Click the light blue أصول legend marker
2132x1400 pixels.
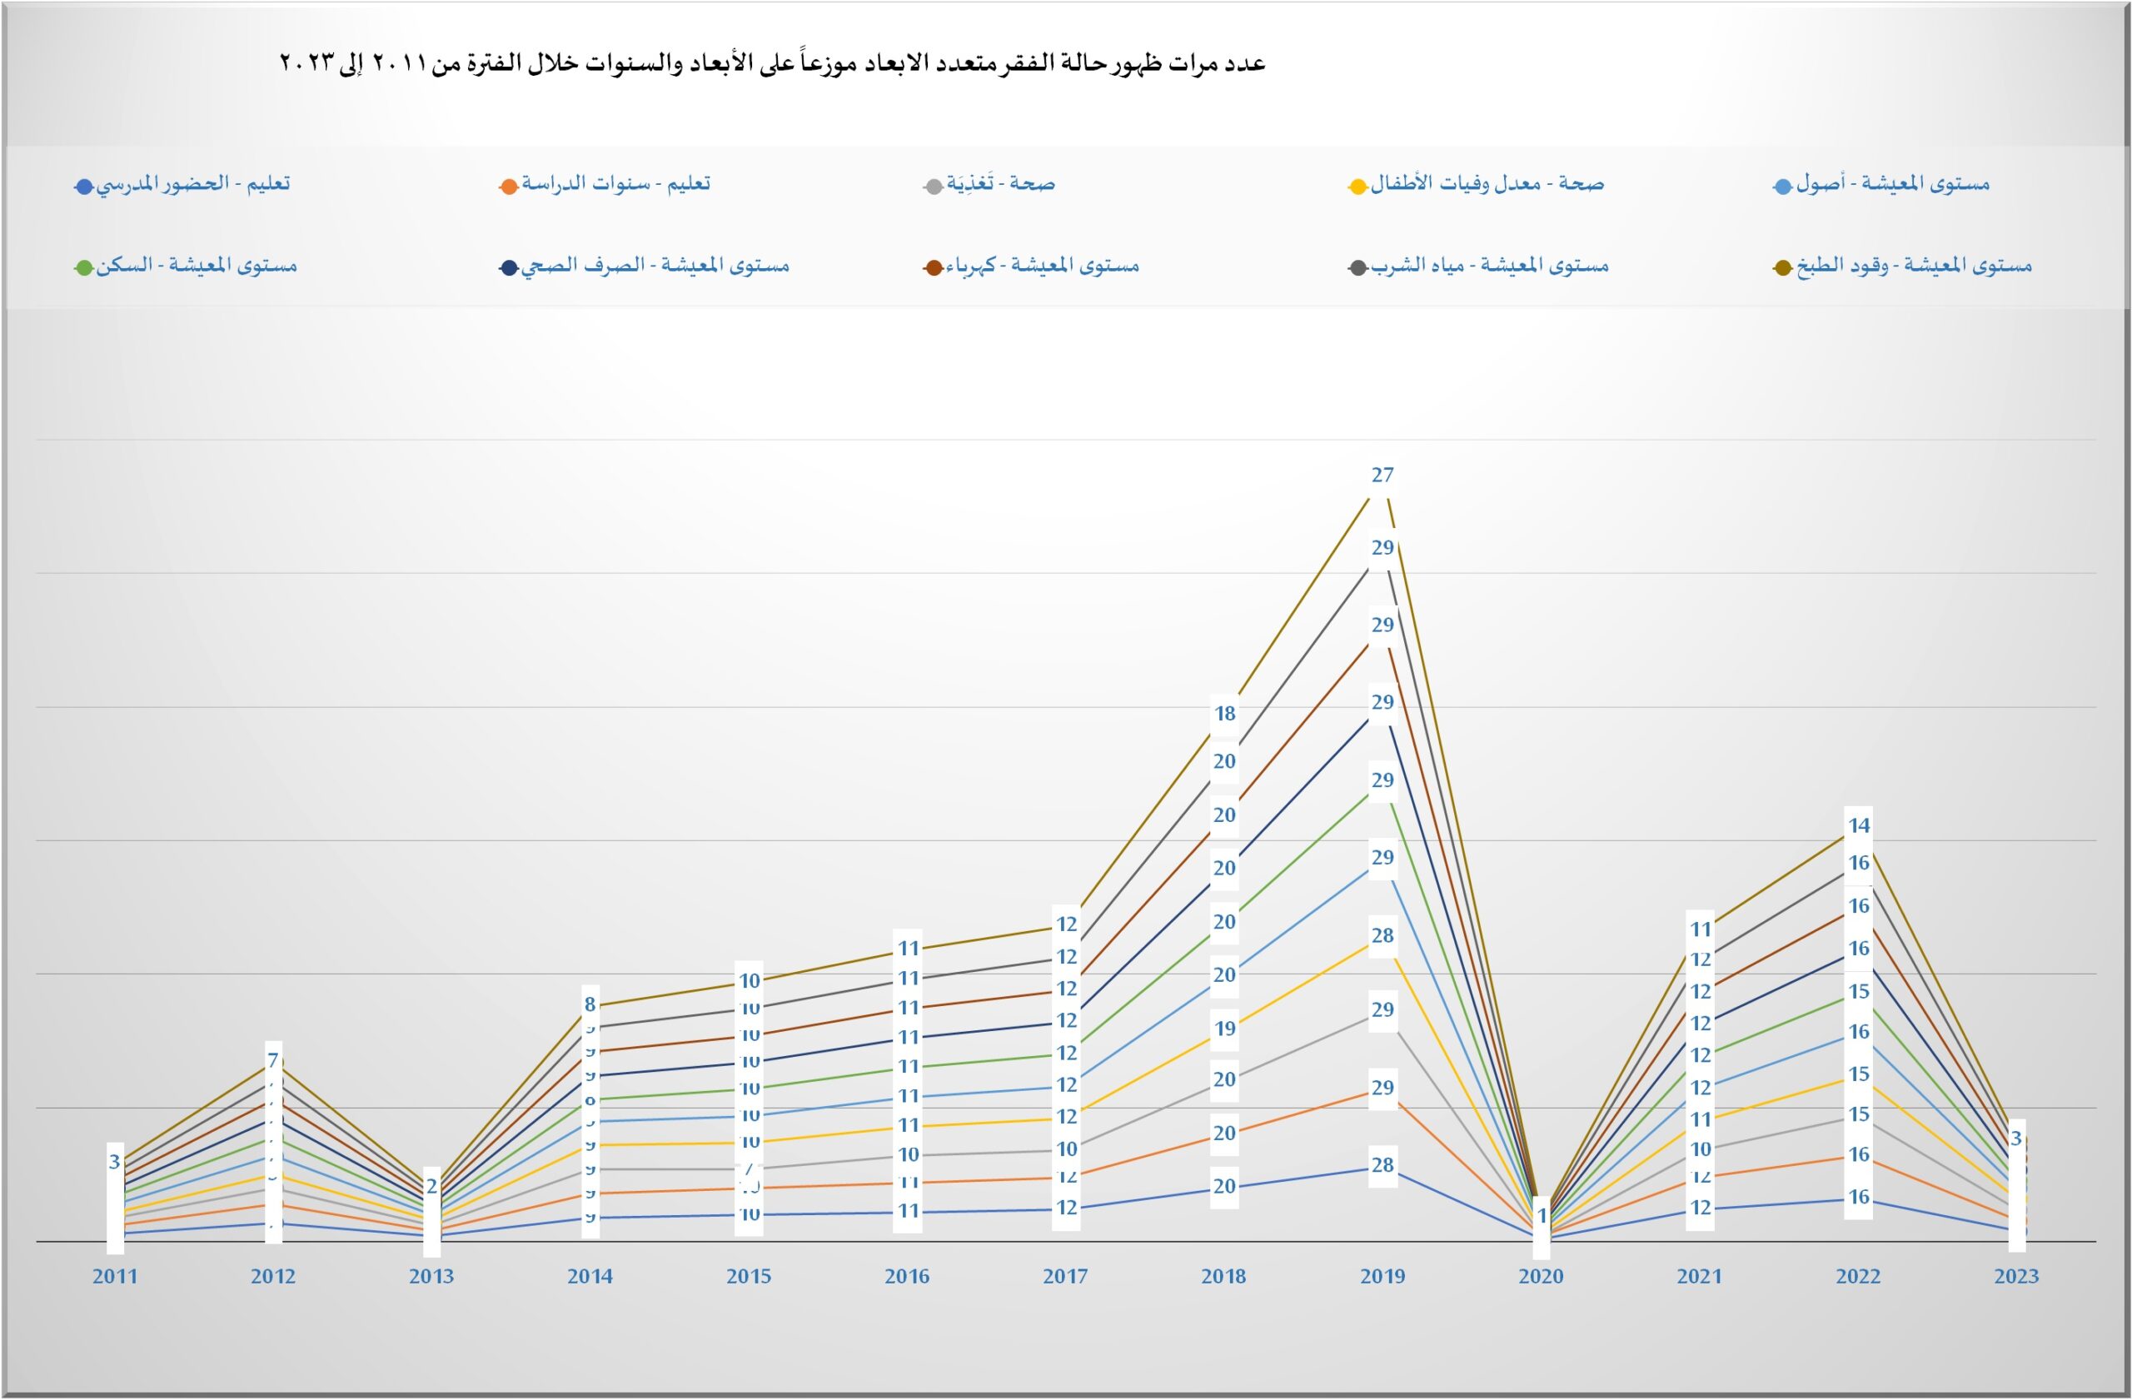coord(1783,188)
